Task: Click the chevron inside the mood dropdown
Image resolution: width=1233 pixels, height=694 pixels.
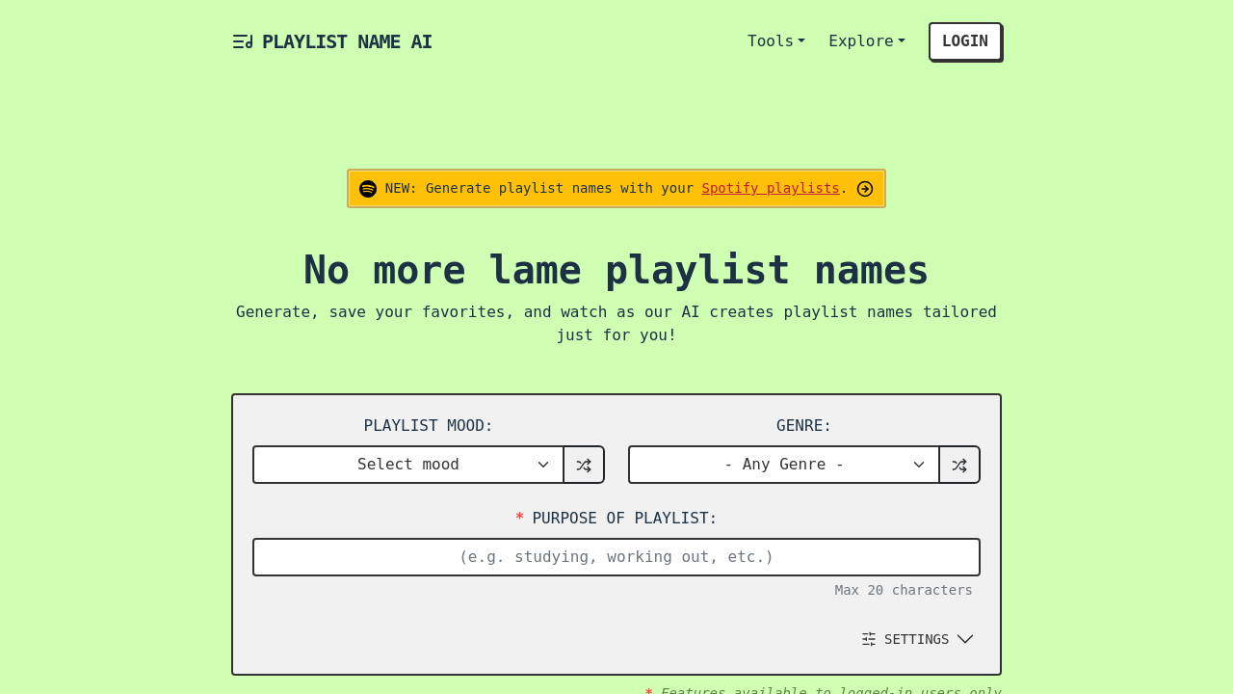Action: click(x=545, y=465)
